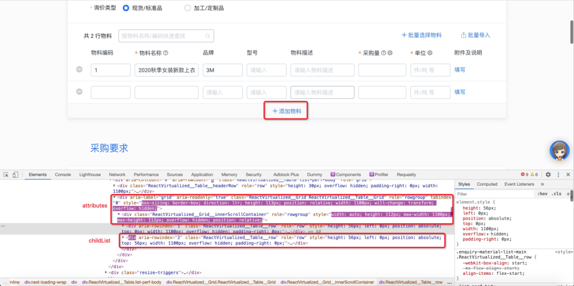The width and height of the screenshot is (574, 286).
Task: Open the Memory tab
Action: click(x=229, y=175)
